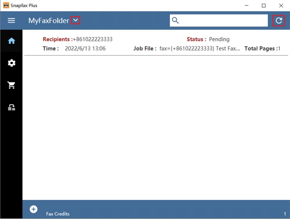The height and width of the screenshot is (219, 290).
Task: Select the Job File name text
Action: pyautogui.click(x=200, y=48)
